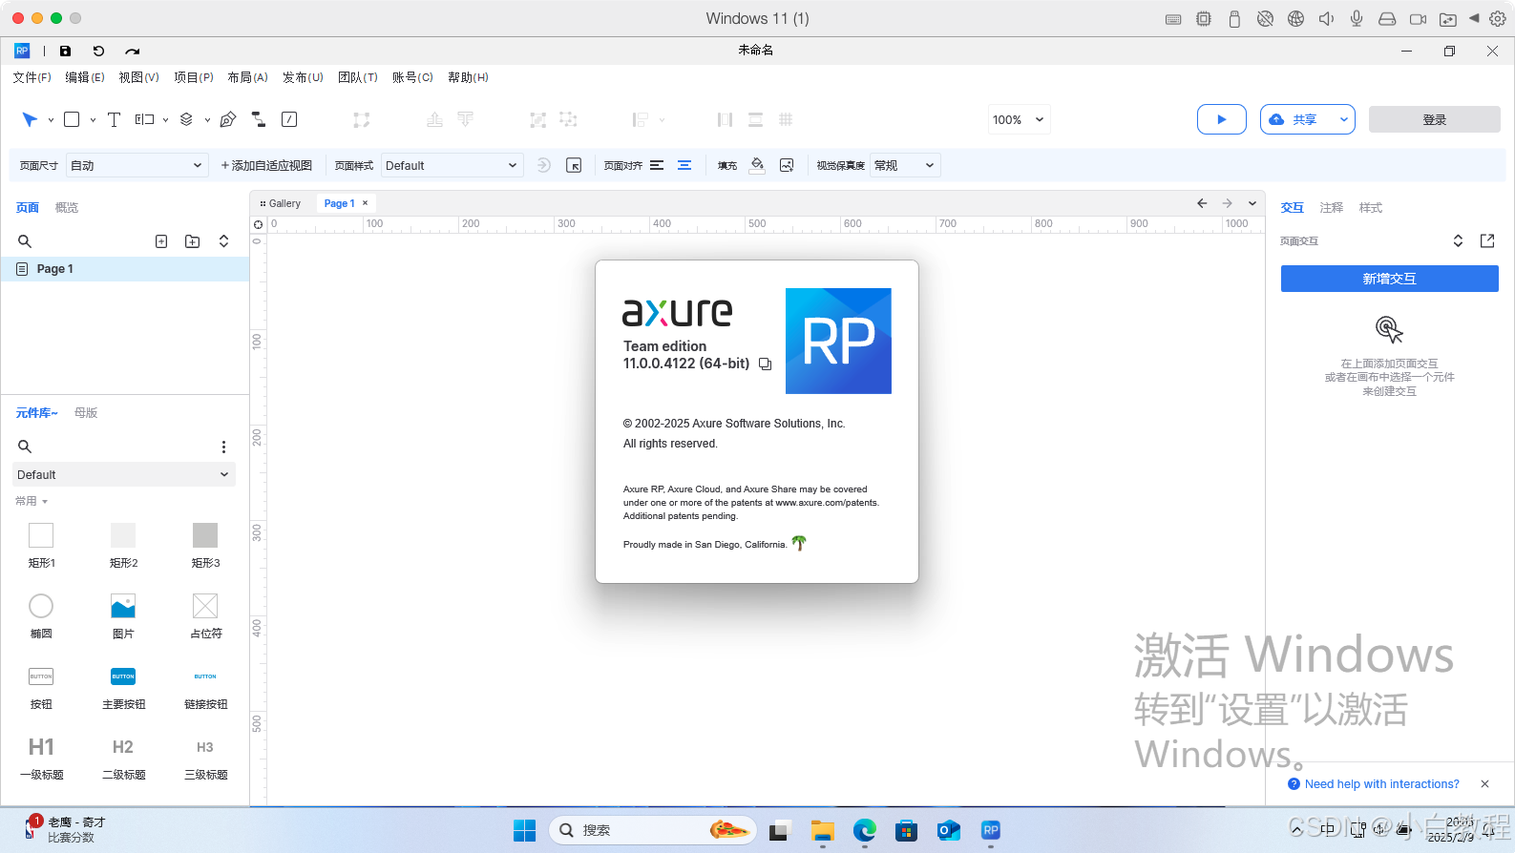Image resolution: width=1515 pixels, height=853 pixels.
Task: Open the layers/dynamic panel tool
Action: tap(186, 119)
